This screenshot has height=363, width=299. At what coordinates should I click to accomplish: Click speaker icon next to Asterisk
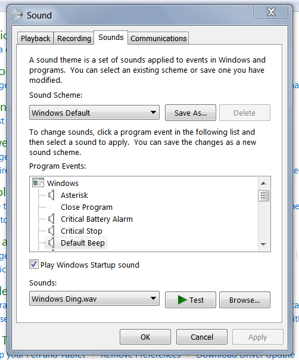pyautogui.click(x=51, y=195)
